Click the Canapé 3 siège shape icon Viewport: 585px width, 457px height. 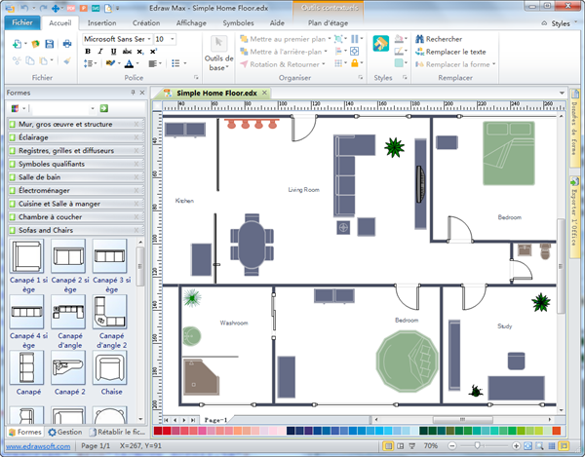(109, 257)
